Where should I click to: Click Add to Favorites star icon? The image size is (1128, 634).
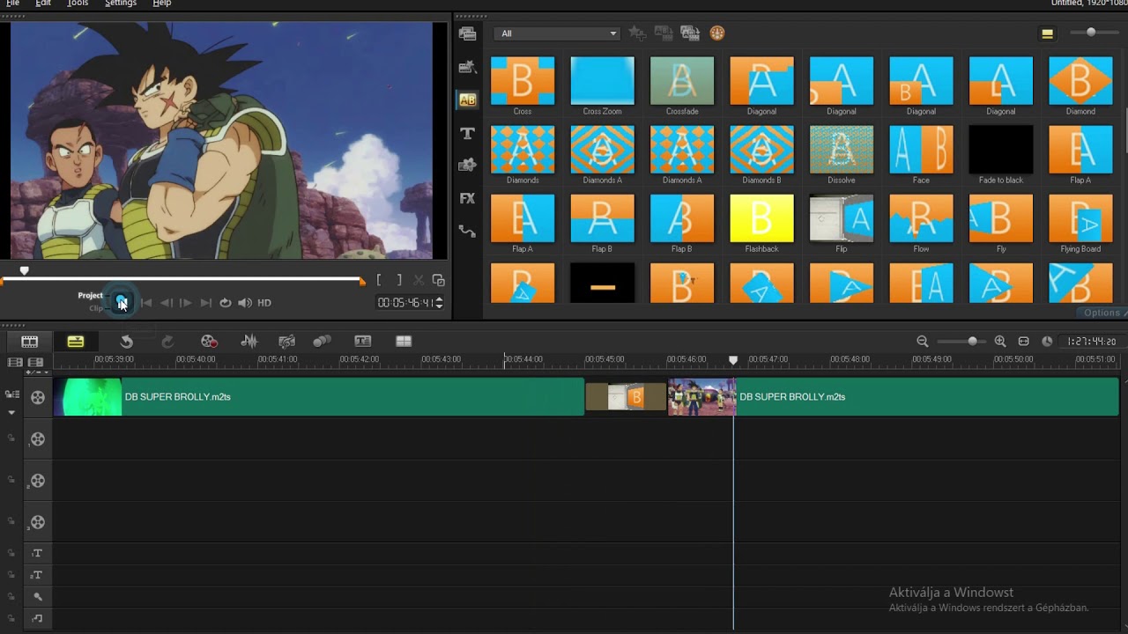(x=637, y=33)
